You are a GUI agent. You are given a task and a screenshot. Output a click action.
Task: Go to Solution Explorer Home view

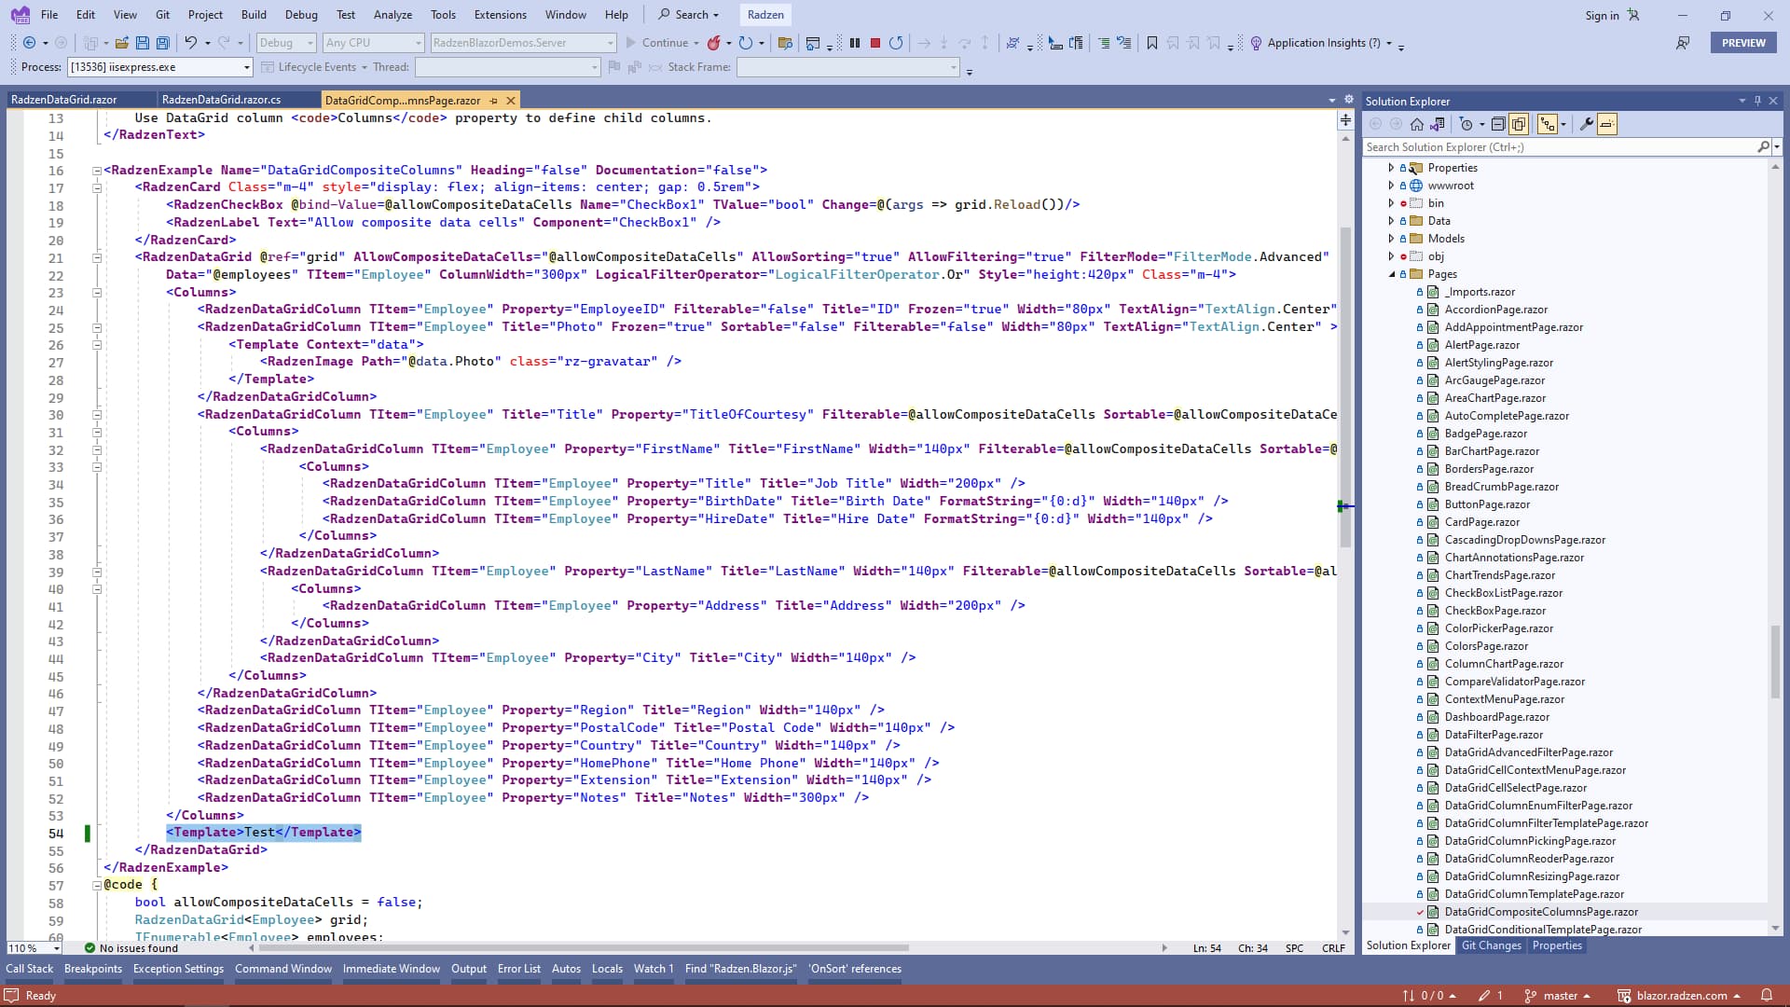(x=1417, y=124)
